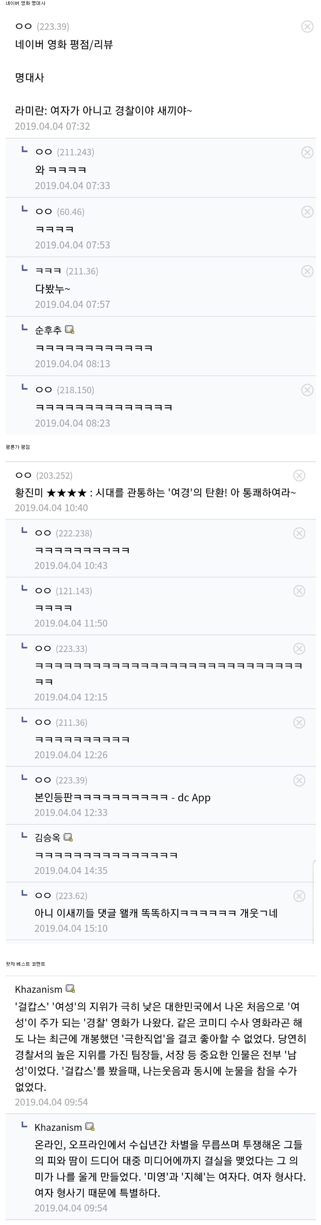
Task: Delete the 60.46 reply from 07:53
Action: pyautogui.click(x=307, y=212)
